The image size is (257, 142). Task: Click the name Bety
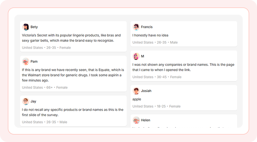34,27
